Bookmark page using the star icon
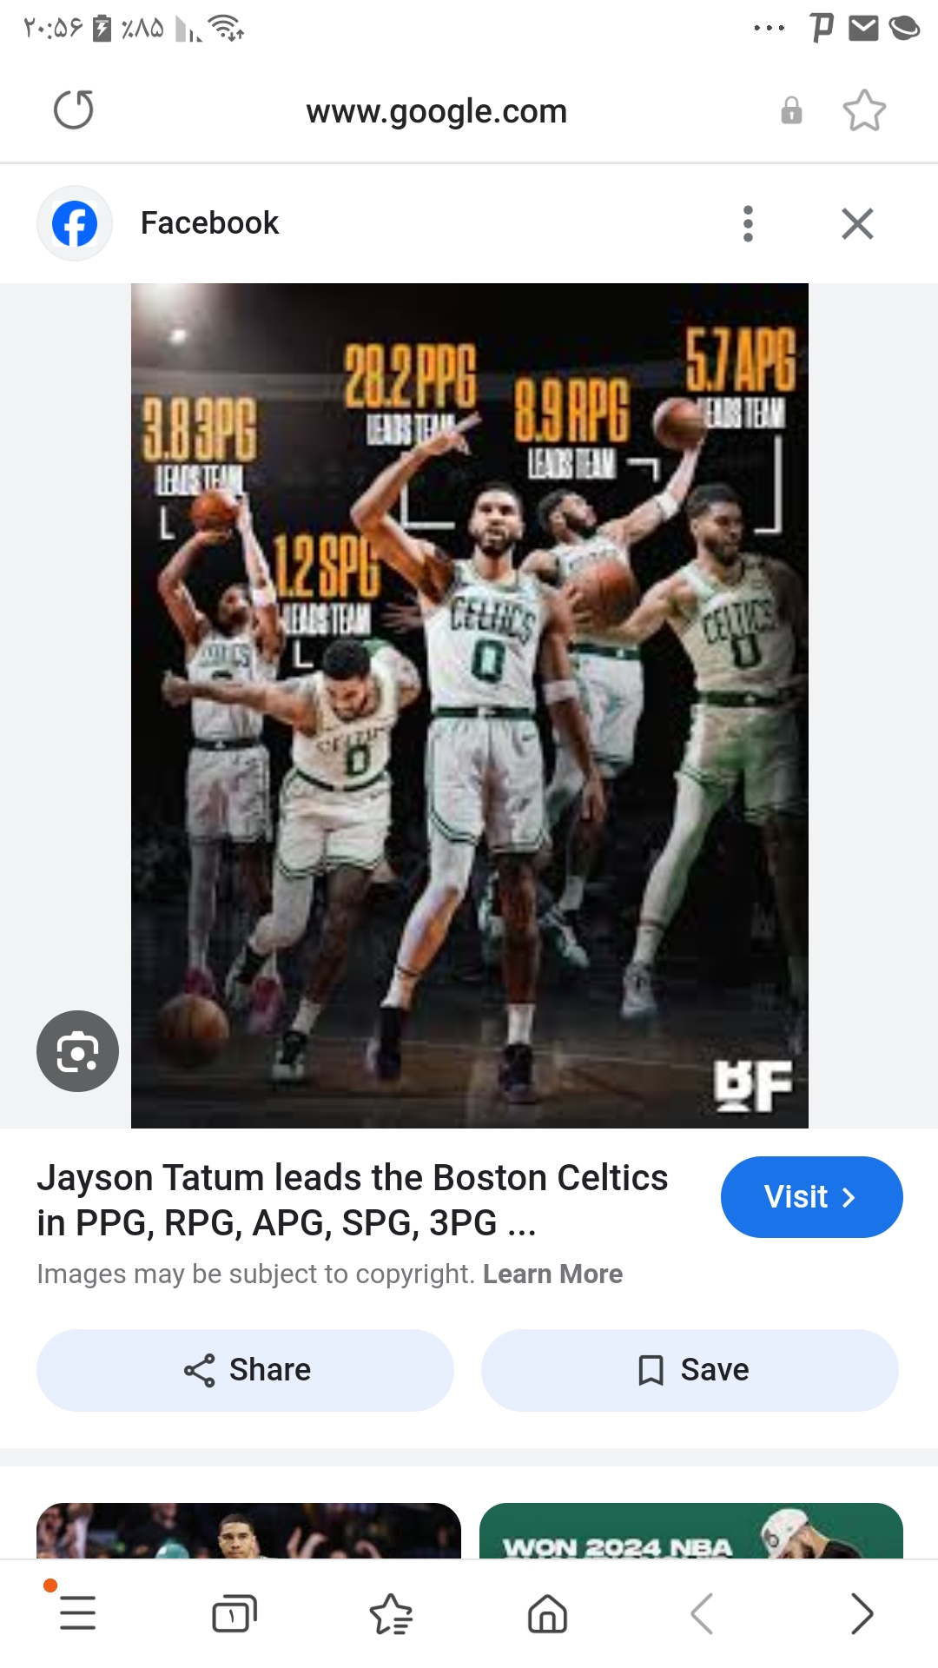938x1668 pixels. tap(864, 110)
